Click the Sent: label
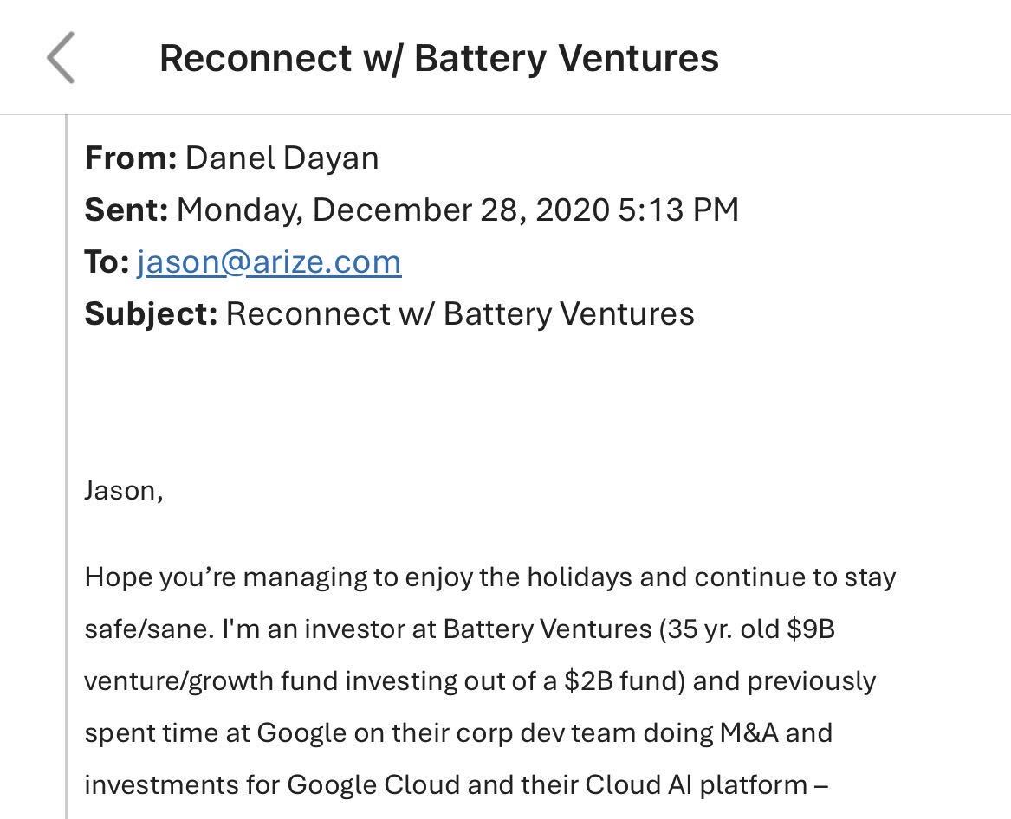The height and width of the screenshot is (819, 1011). (x=126, y=210)
